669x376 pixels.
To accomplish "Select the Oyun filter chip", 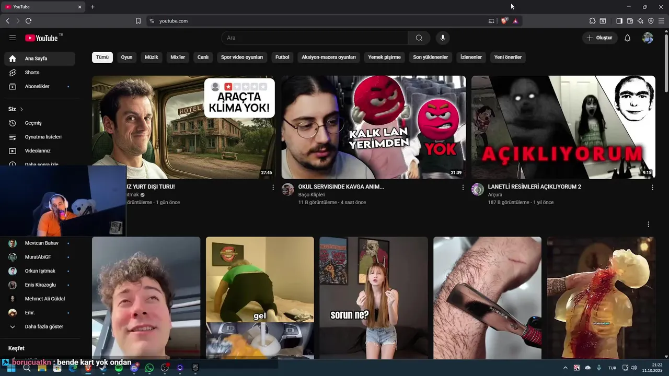I will 126,57.
